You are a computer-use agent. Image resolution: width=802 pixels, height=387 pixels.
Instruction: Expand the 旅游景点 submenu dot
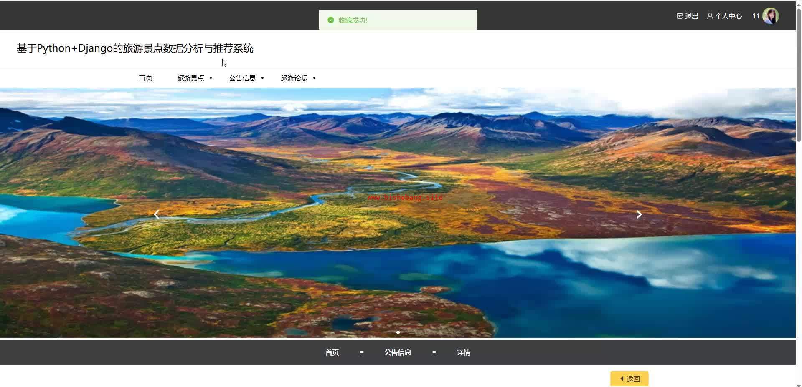tap(211, 78)
